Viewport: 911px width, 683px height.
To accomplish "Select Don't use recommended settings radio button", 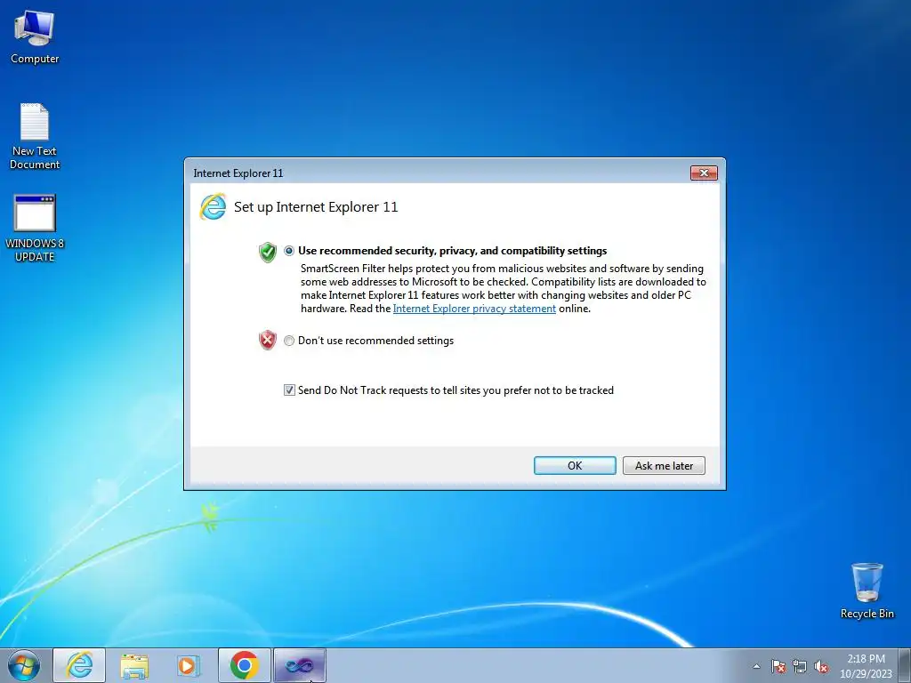I will tap(289, 341).
